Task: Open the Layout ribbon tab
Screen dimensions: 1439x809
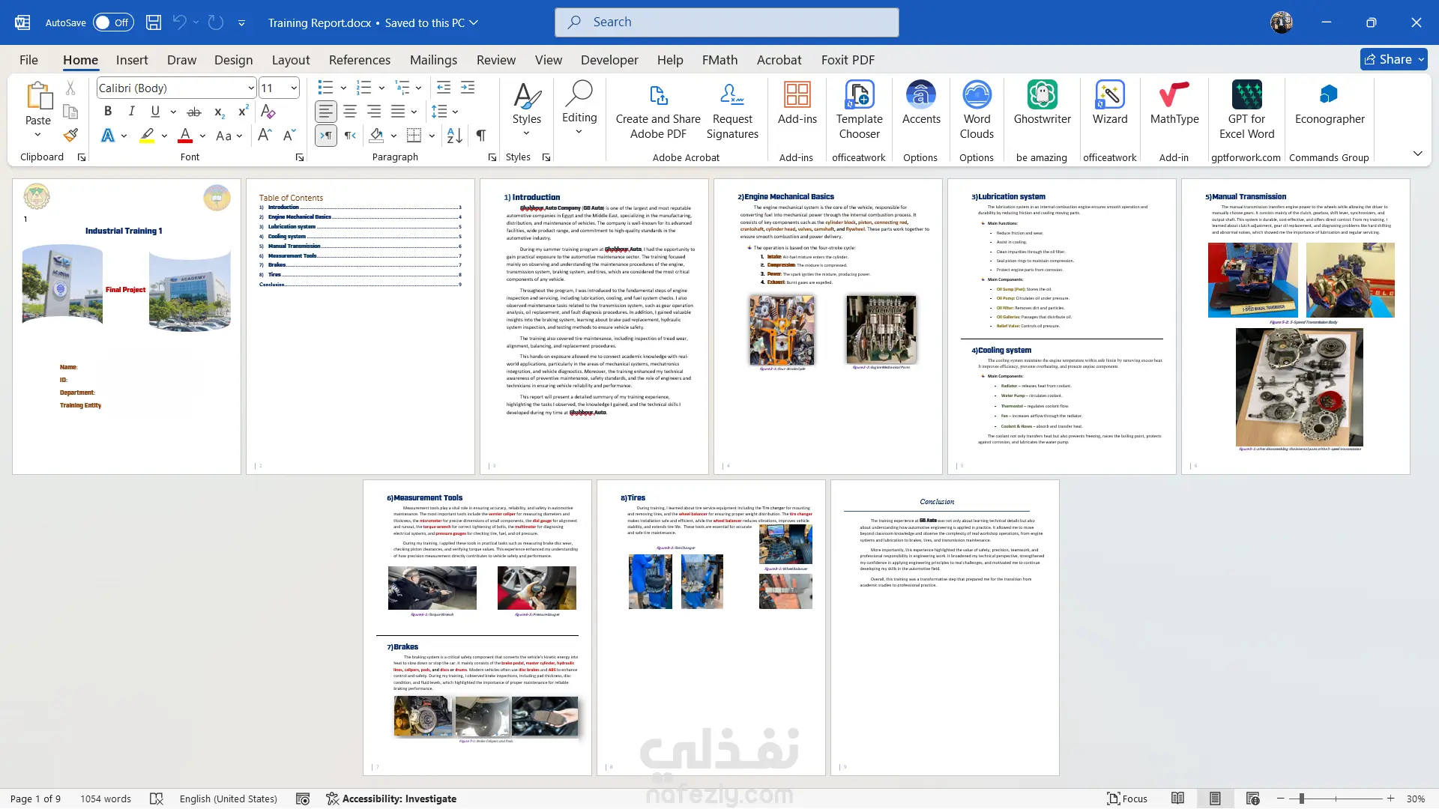Action: pyautogui.click(x=290, y=60)
